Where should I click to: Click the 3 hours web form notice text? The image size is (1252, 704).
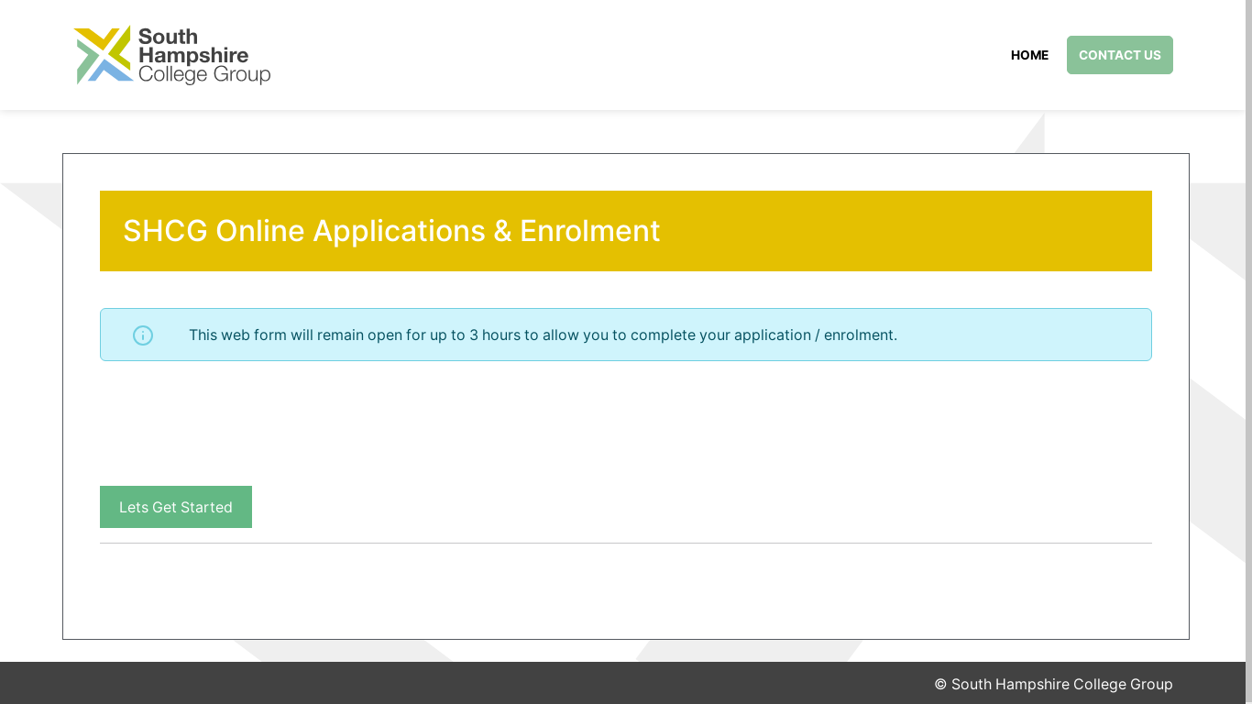pyautogui.click(x=543, y=335)
